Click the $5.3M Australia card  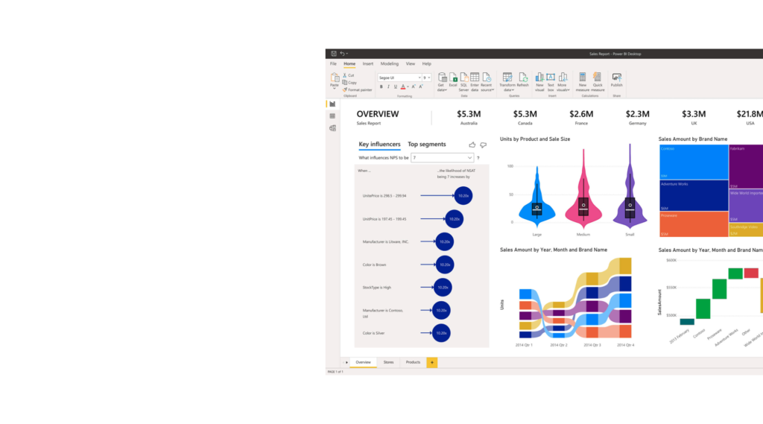pos(469,117)
